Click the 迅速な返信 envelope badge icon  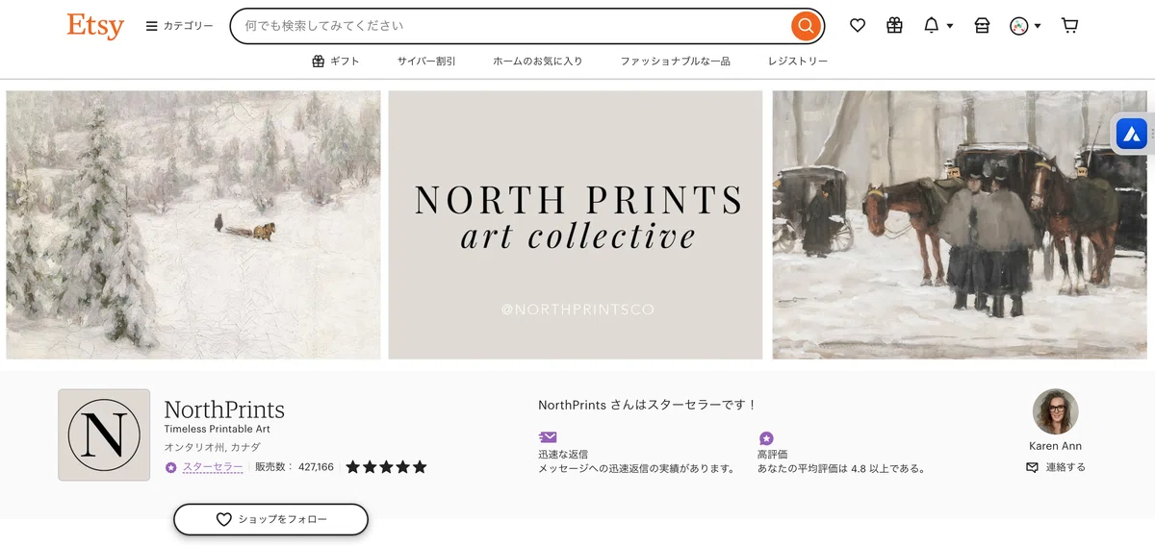coord(548,437)
